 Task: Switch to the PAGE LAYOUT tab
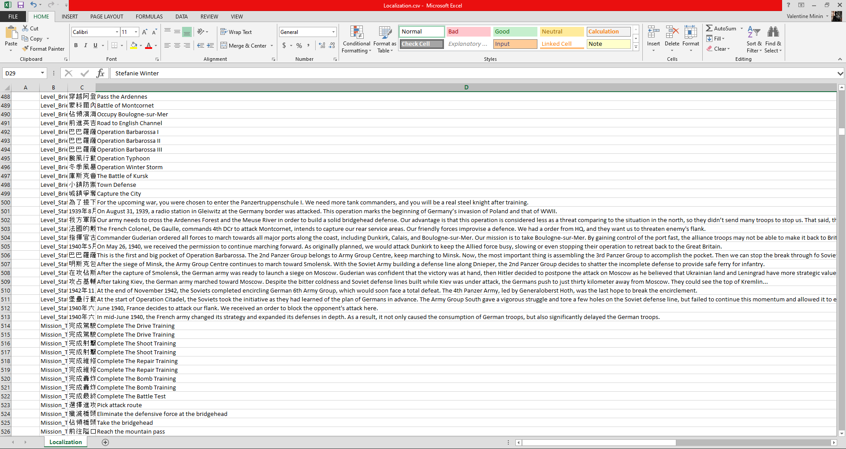coord(107,16)
